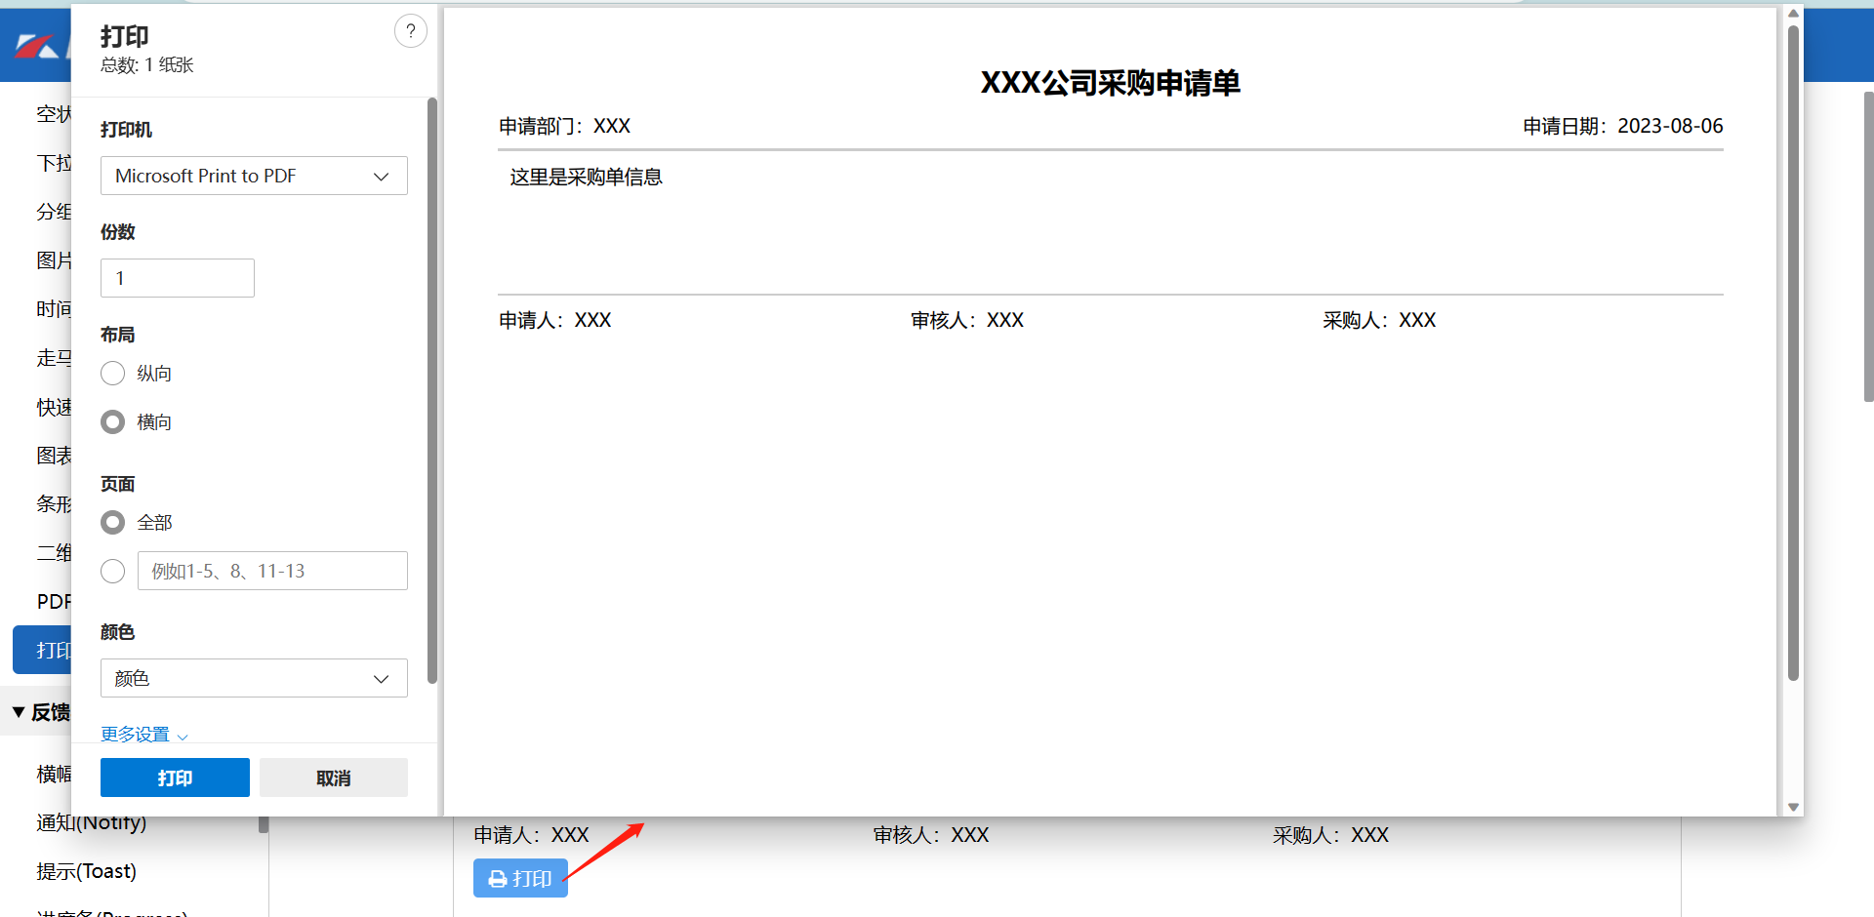
Task: Click 这里是采购单信息 text in preview
Action: pyautogui.click(x=586, y=177)
